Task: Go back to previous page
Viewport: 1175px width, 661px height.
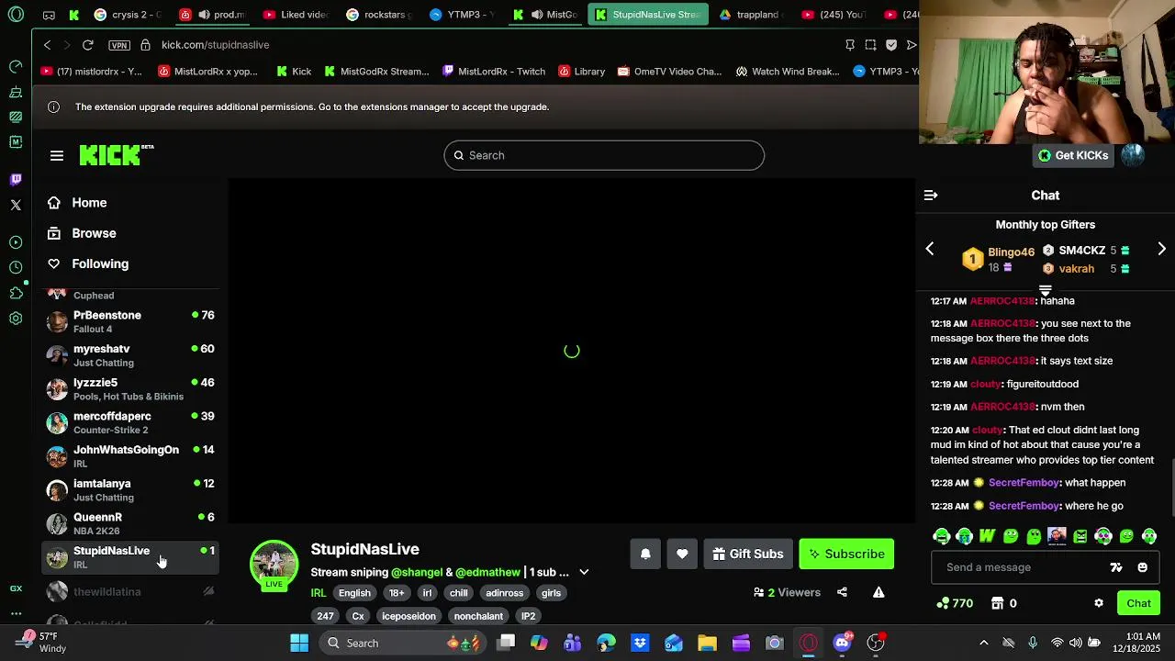Action: pyautogui.click(x=48, y=45)
